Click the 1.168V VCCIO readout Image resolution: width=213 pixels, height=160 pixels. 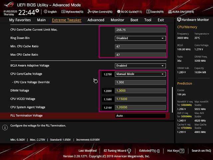(x=108, y=99)
